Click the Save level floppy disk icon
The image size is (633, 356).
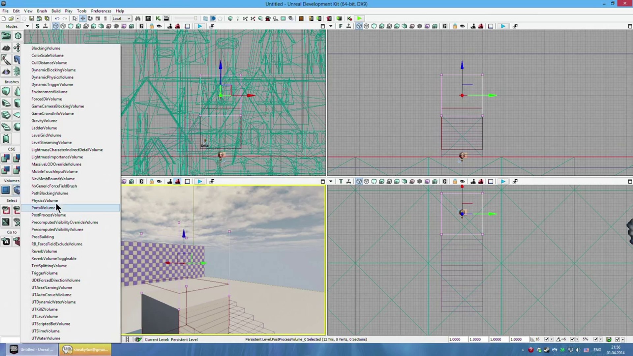pos(32,18)
